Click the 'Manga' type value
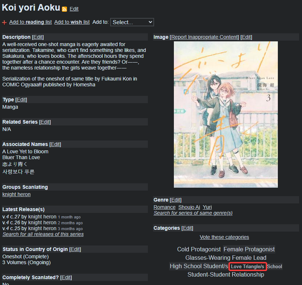 point(10,107)
